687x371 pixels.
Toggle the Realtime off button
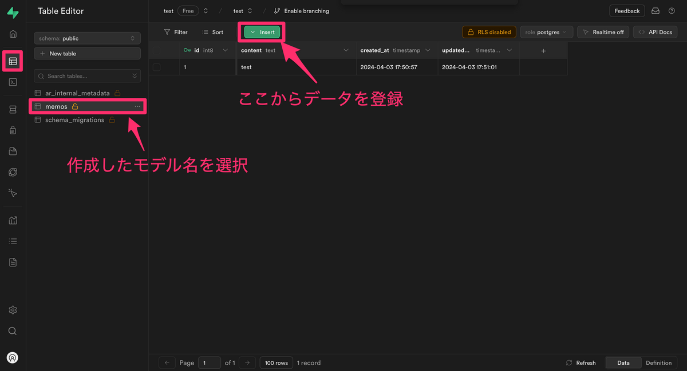tap(603, 32)
